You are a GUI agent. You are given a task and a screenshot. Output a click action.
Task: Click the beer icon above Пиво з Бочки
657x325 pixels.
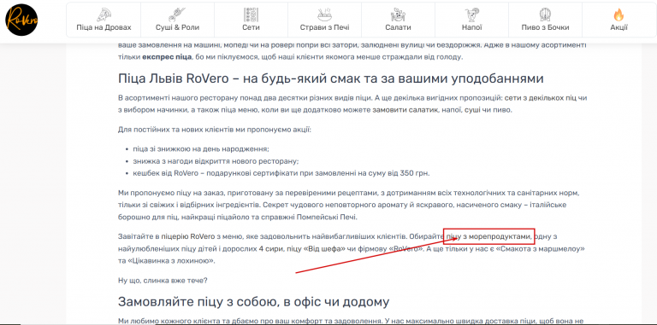pyautogui.click(x=545, y=15)
